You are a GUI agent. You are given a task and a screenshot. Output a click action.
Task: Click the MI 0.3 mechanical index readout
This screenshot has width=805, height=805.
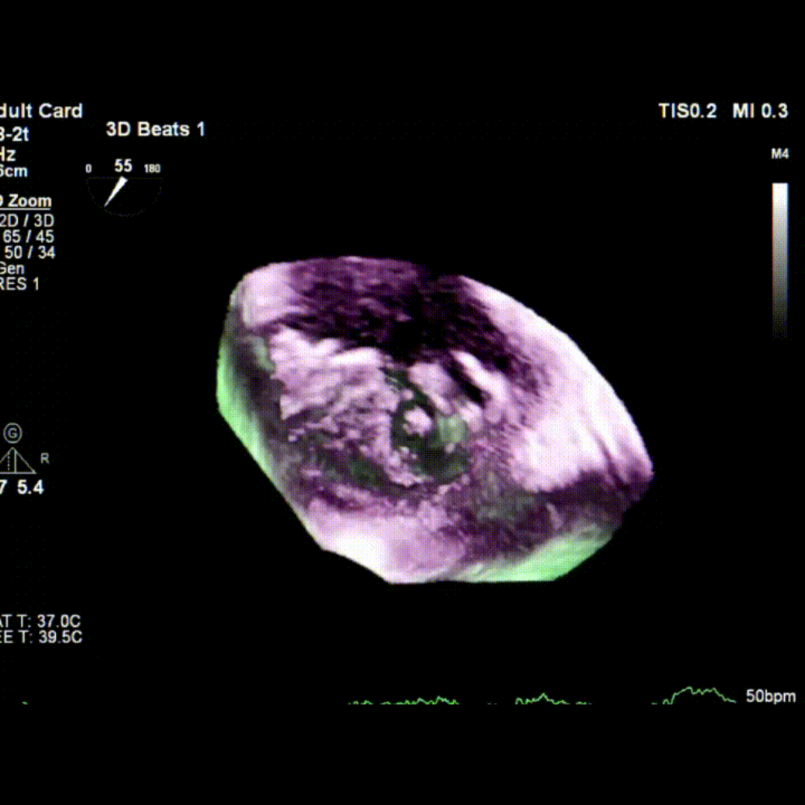[760, 111]
